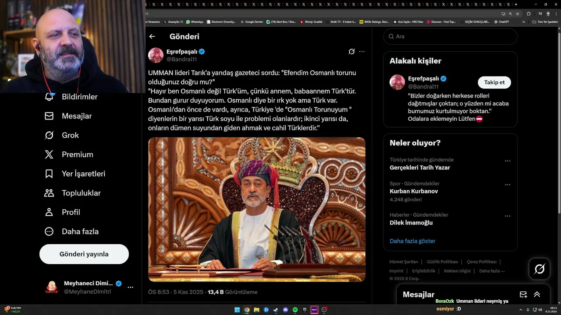
Task: Open Yer İşaretleri in the sidebar
Action: tap(83, 174)
